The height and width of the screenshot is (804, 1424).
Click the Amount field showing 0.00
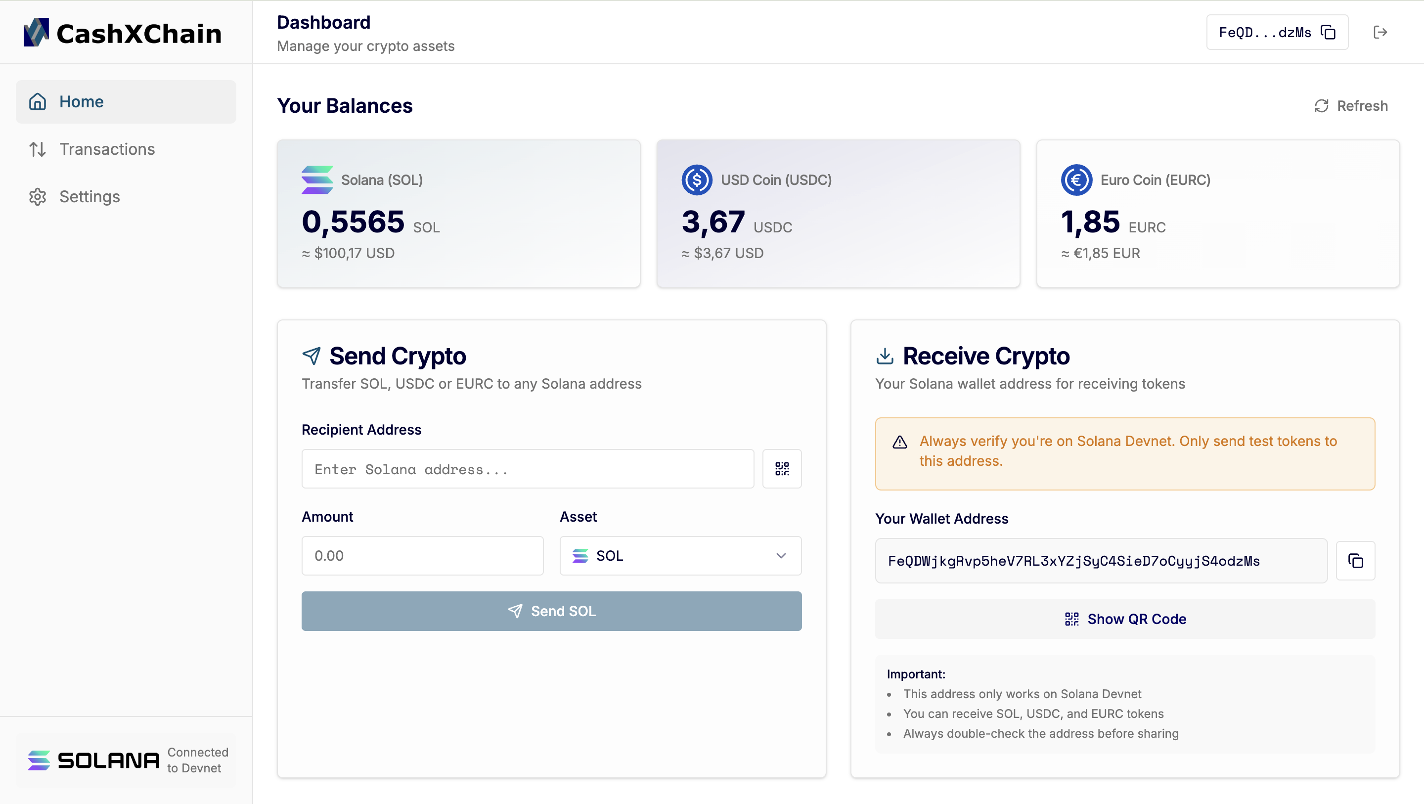click(422, 556)
